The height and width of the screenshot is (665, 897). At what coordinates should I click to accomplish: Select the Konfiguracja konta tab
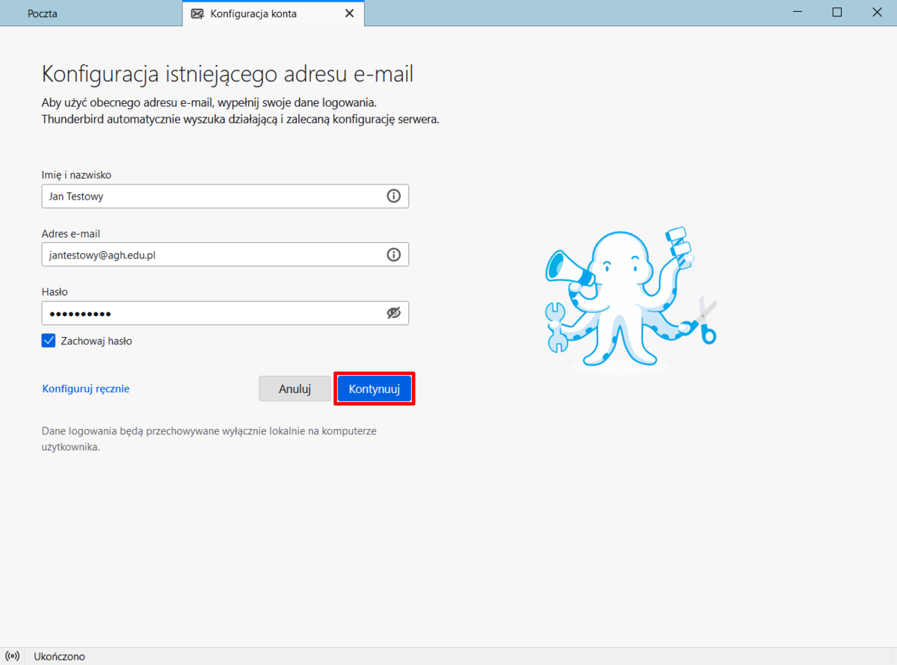[253, 13]
